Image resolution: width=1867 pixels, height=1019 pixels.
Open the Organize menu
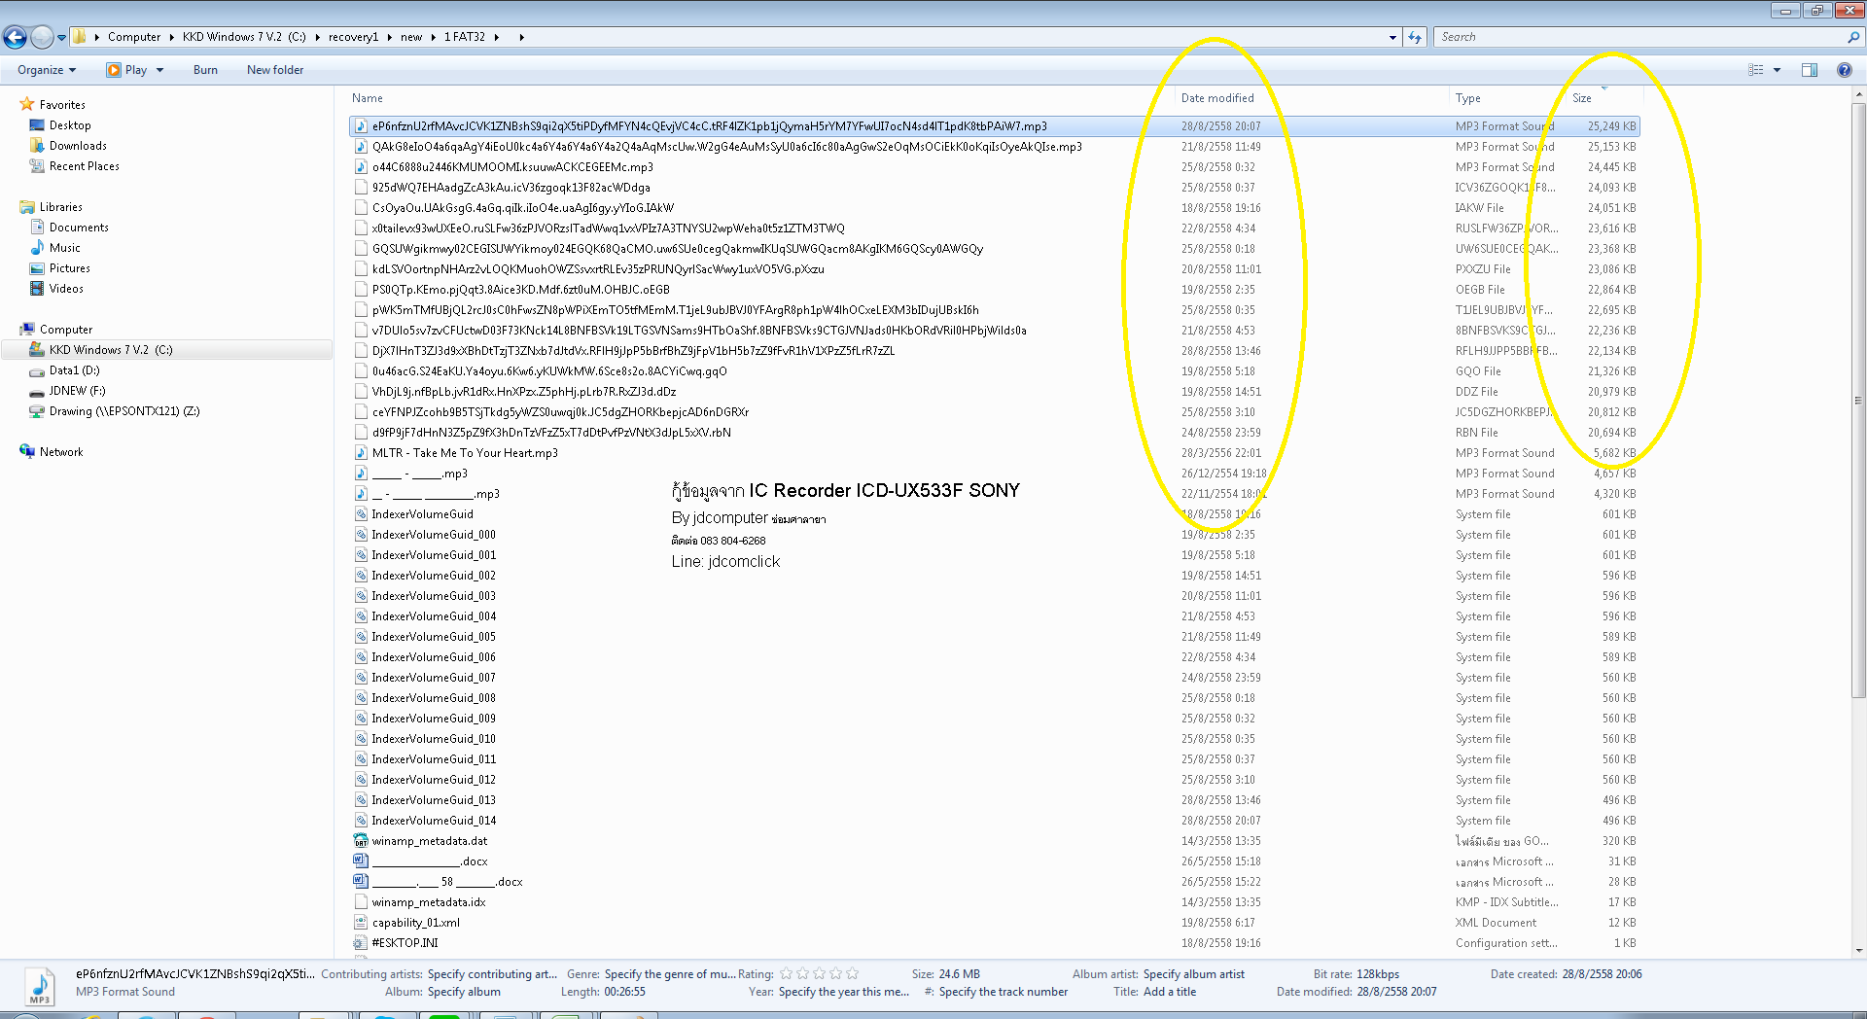tap(47, 70)
